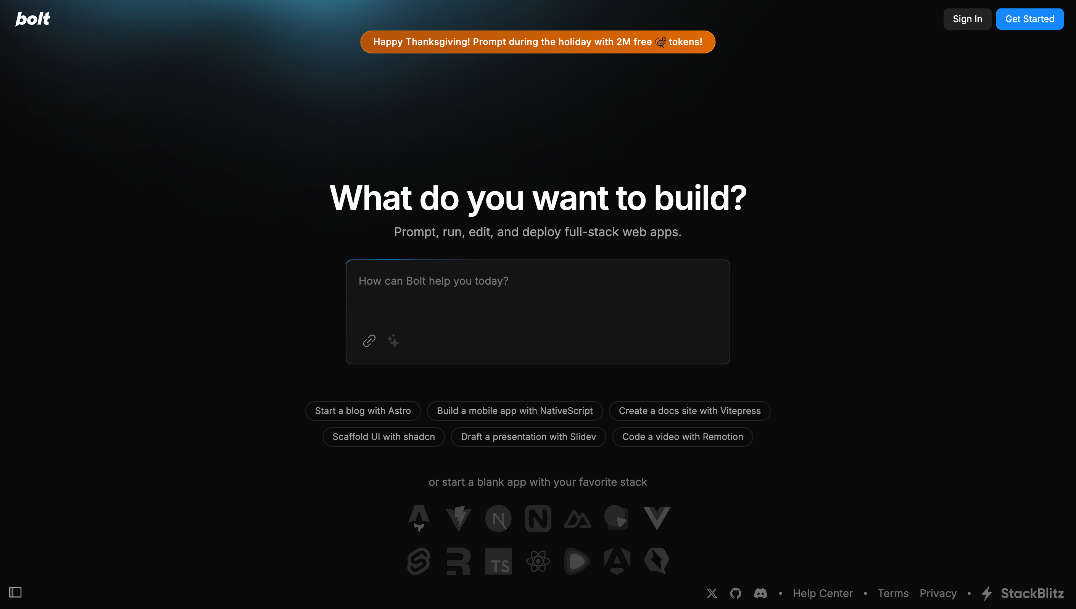Select Build a mobile app with NativeScript

(515, 410)
